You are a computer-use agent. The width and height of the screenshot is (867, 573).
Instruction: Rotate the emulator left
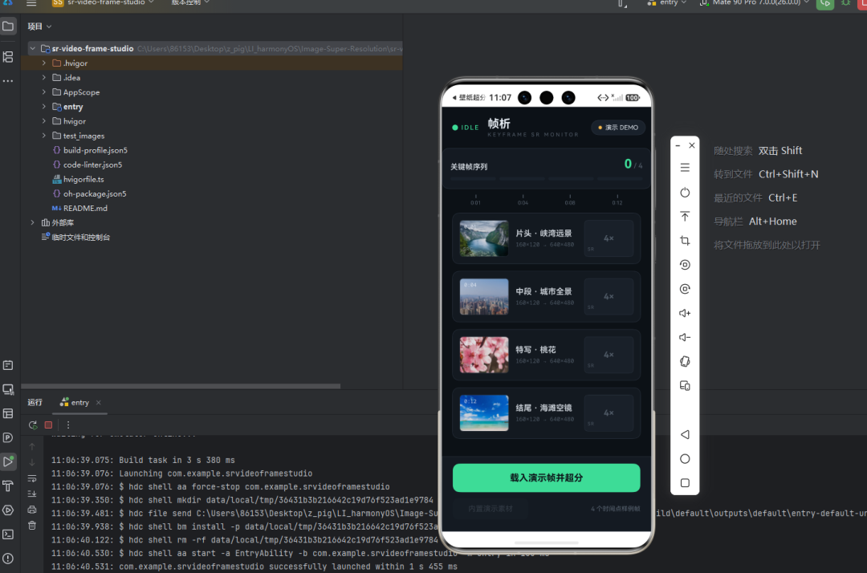point(685,265)
